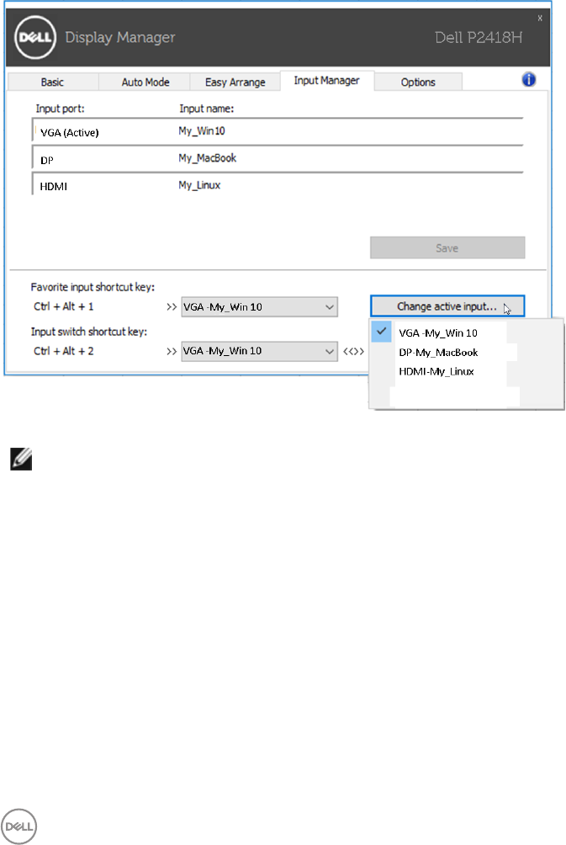Select the Input Manager tab
566x845 pixels.
pos(327,80)
